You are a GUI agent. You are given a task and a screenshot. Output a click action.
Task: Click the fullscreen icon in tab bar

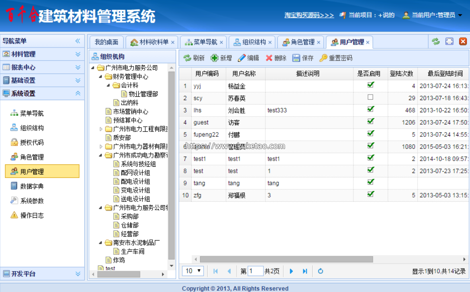pos(449,41)
